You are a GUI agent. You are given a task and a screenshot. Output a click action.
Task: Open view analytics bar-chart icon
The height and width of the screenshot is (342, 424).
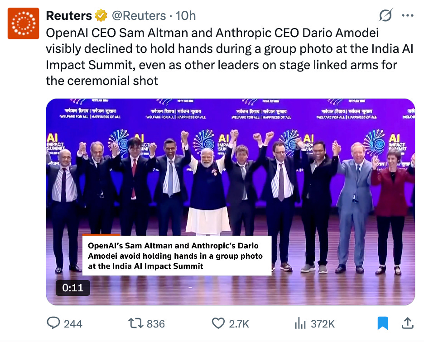pyautogui.click(x=300, y=323)
